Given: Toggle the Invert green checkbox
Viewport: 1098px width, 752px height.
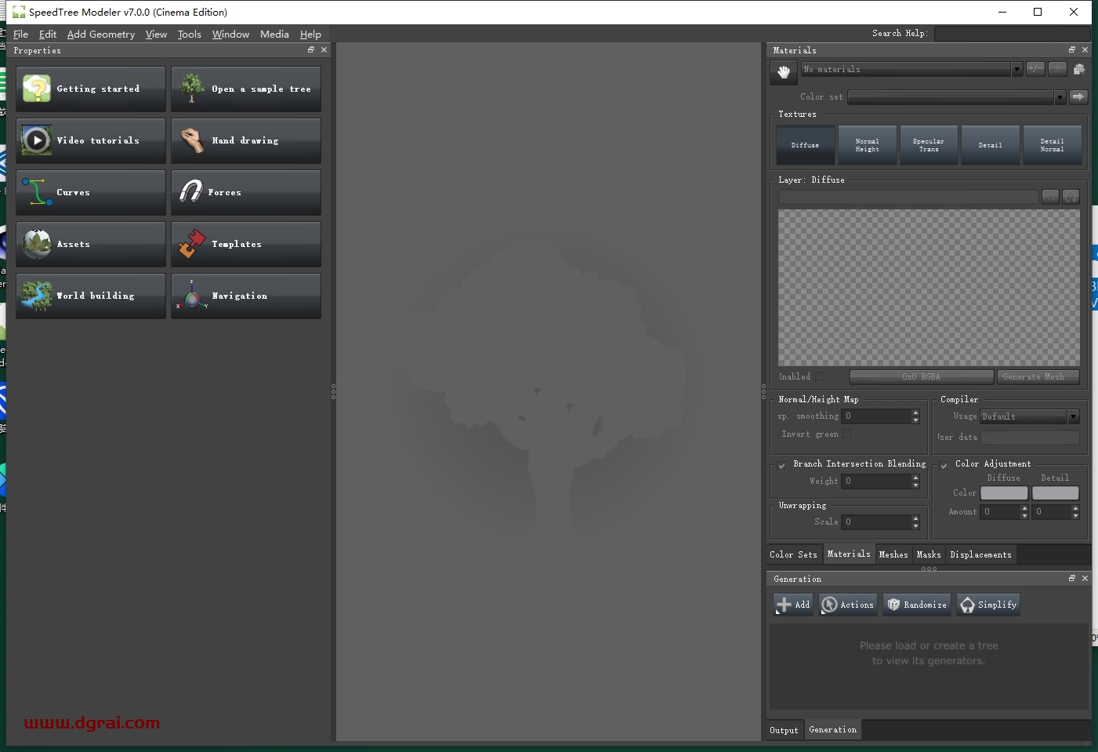Looking at the screenshot, I should pyautogui.click(x=847, y=434).
